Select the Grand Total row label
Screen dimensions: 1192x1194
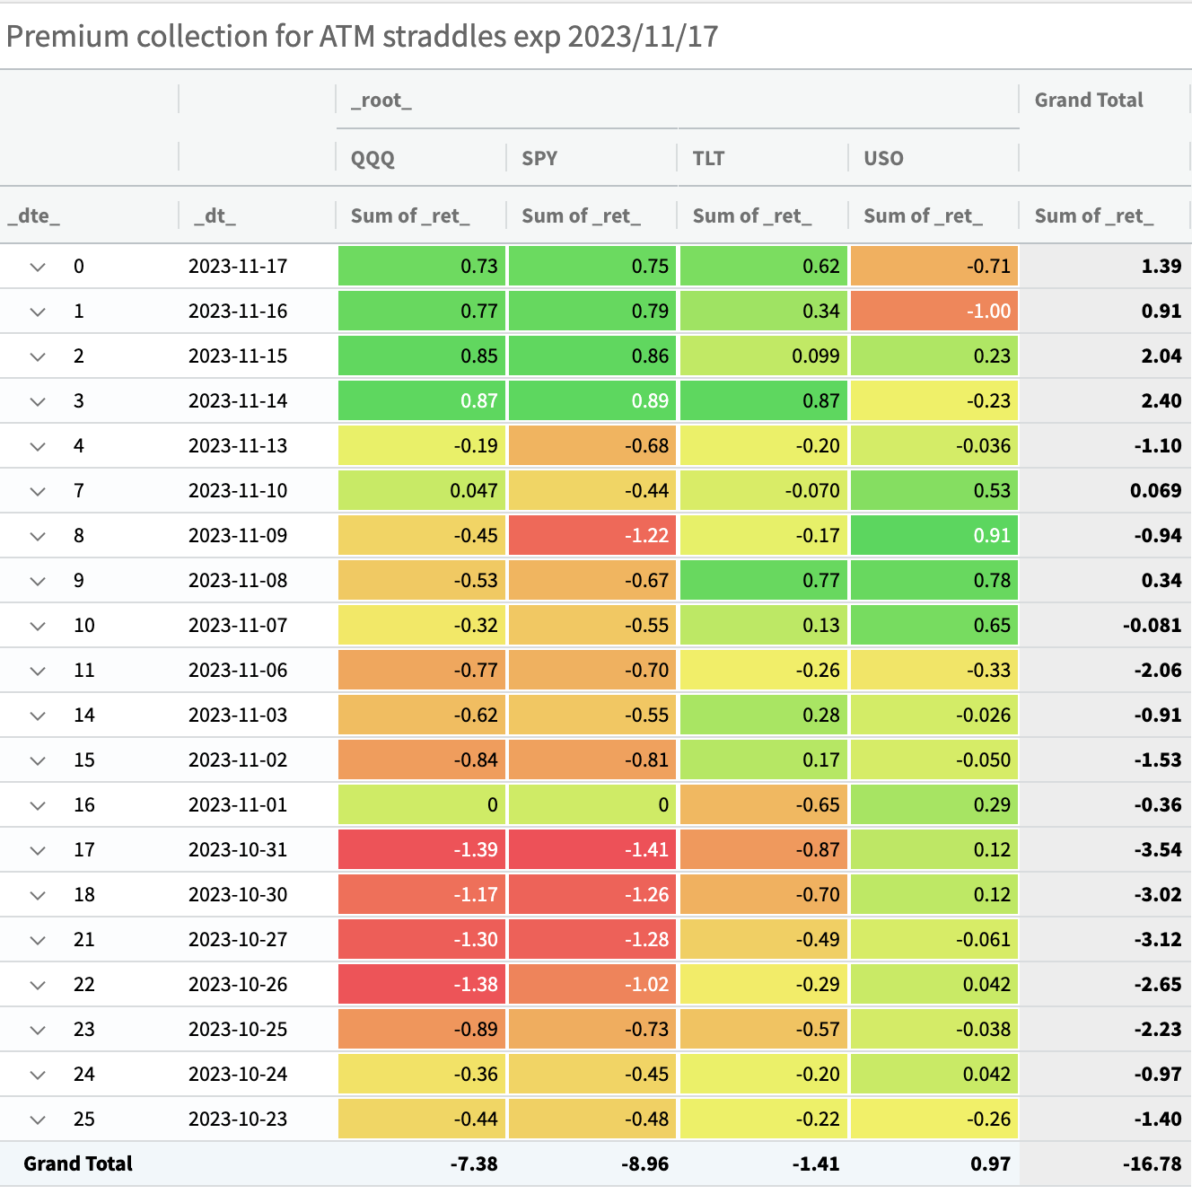[x=78, y=1163]
